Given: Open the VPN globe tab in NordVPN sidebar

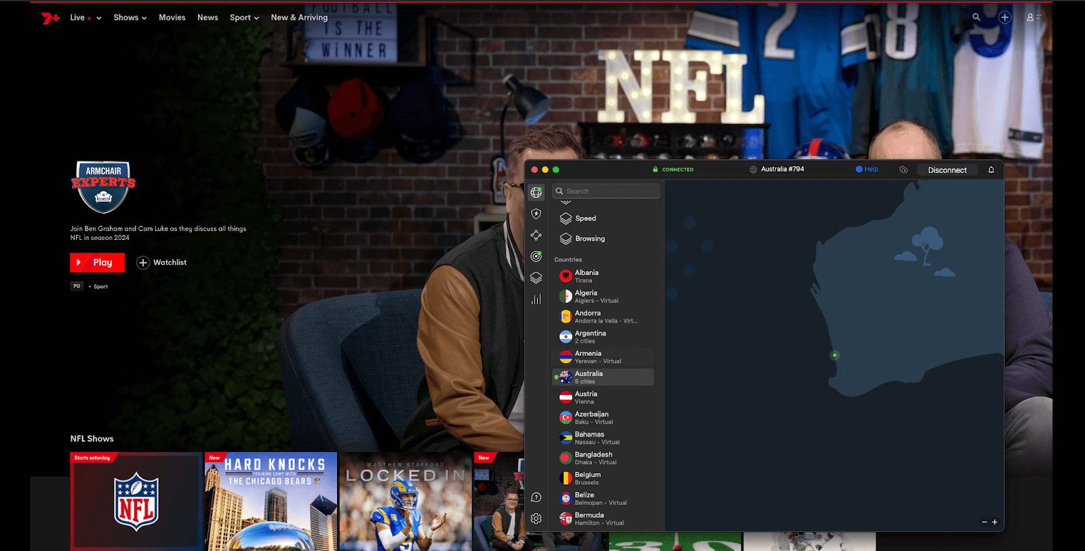Looking at the screenshot, I should coord(536,192).
